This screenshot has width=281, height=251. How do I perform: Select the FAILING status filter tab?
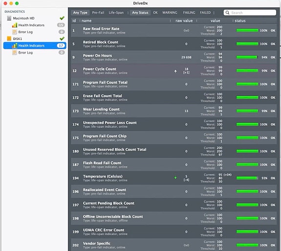(x=189, y=13)
